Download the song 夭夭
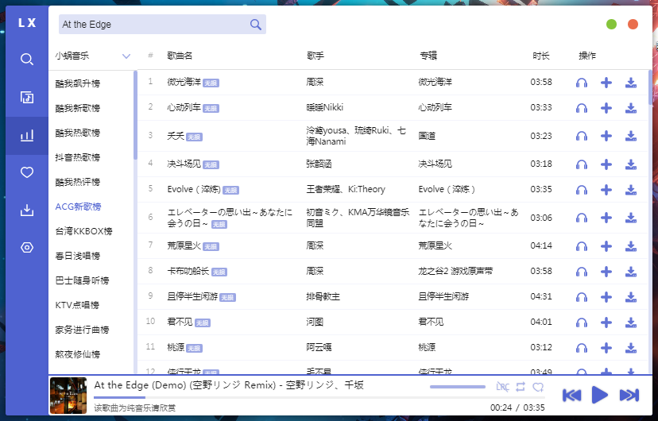 [x=631, y=136]
